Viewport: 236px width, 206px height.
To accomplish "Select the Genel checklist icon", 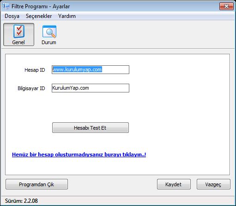I will tap(19, 31).
